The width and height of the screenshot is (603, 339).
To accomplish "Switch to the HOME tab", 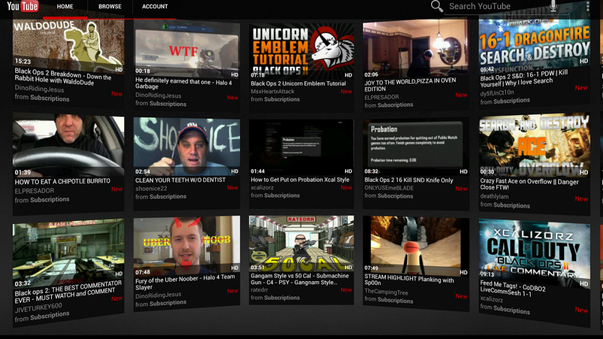I will coord(65,7).
